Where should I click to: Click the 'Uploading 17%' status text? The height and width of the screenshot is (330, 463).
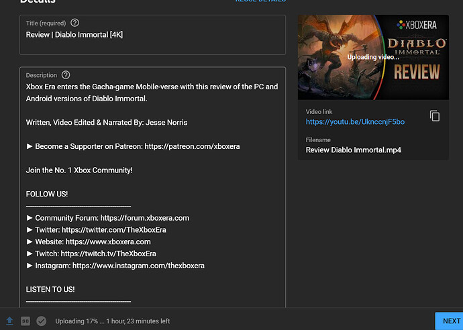tap(113, 321)
